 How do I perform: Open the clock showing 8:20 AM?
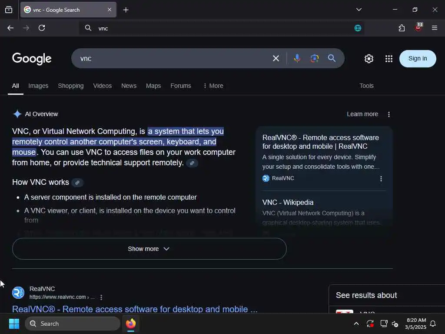click(x=415, y=324)
